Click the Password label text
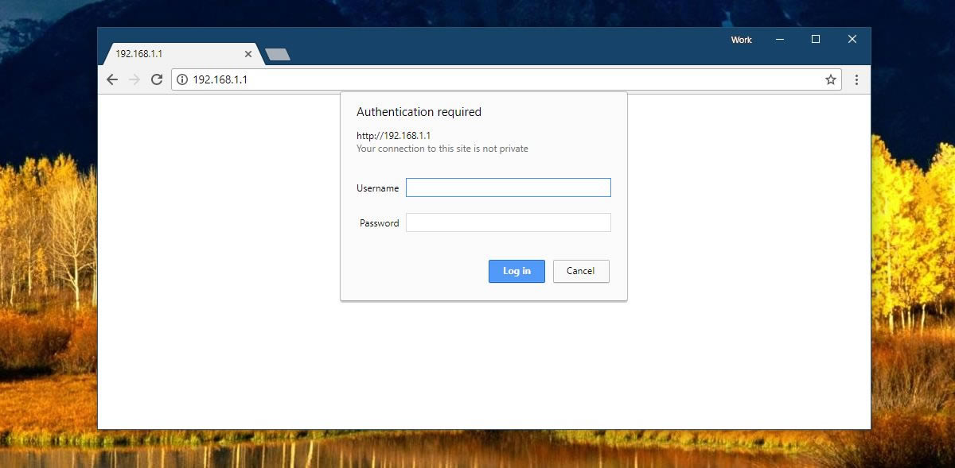 click(x=379, y=223)
